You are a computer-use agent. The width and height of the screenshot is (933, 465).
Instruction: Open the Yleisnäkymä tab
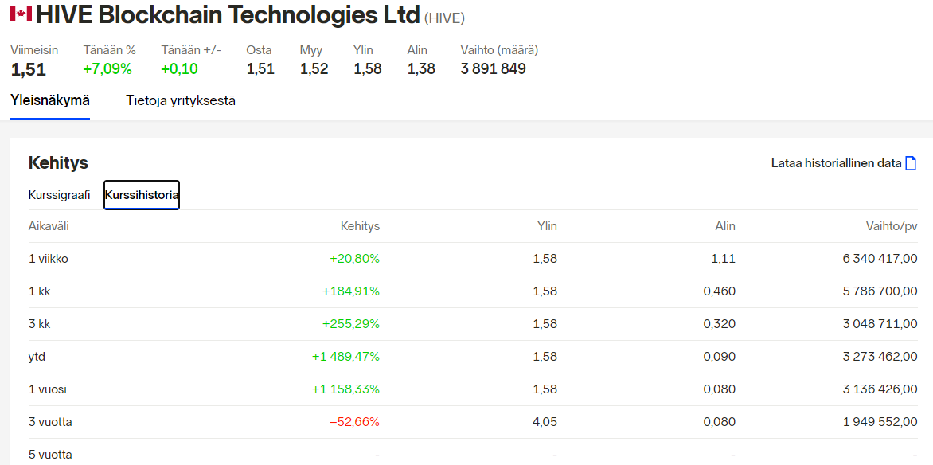(x=50, y=100)
